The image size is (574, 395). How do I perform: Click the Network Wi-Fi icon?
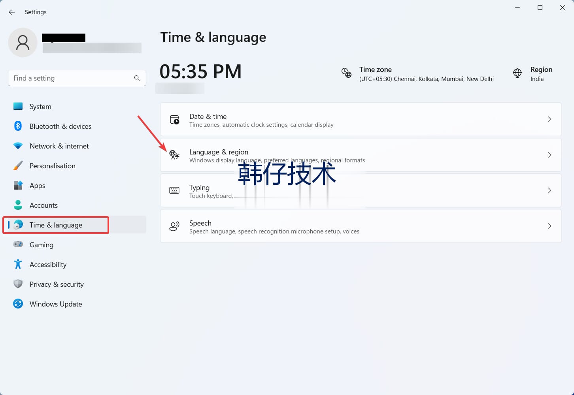(x=18, y=146)
